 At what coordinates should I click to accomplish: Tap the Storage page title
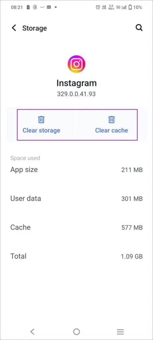click(x=35, y=28)
